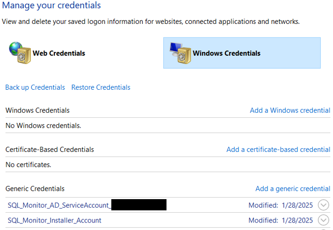Open Restore Credentials link
The width and height of the screenshot is (333, 230).
[101, 87]
